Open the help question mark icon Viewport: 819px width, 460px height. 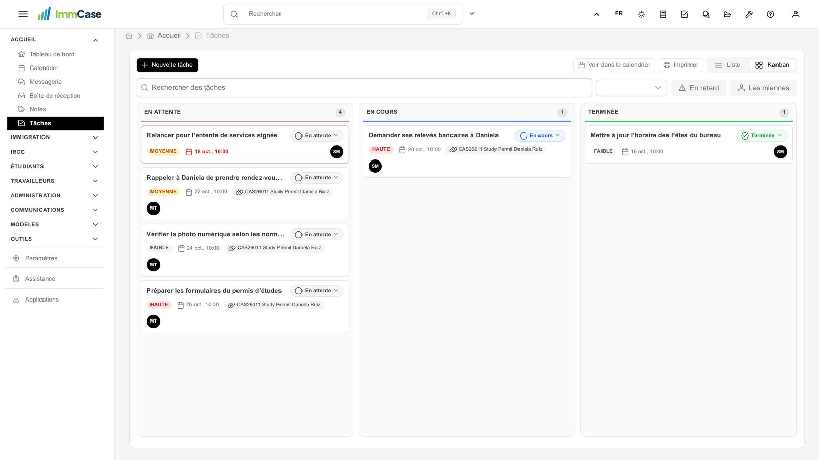click(770, 14)
